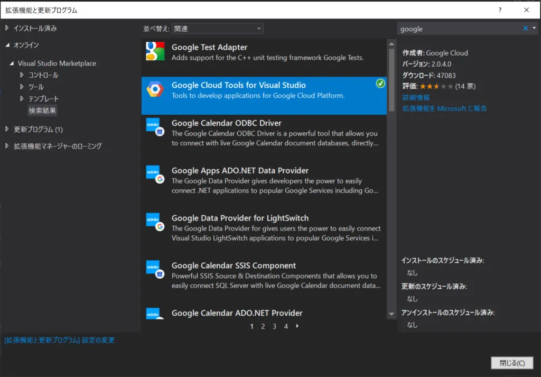Image resolution: width=541 pixels, height=377 pixels.
Task: Select the Visual Studio Marketplace label
Action: tap(57, 63)
